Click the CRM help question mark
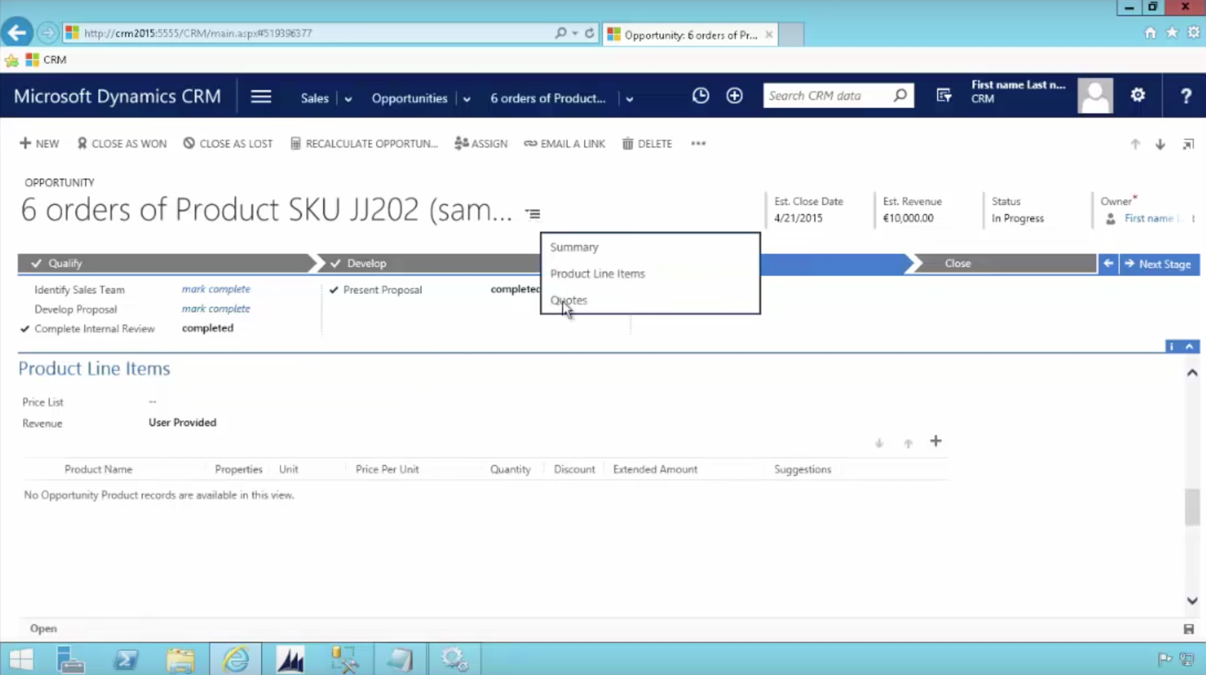Image resolution: width=1206 pixels, height=675 pixels. [1186, 96]
